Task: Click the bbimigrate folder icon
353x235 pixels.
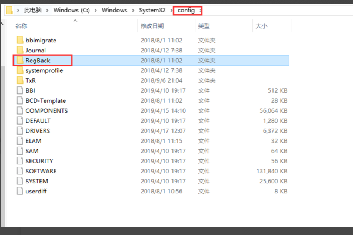Action: [20, 40]
